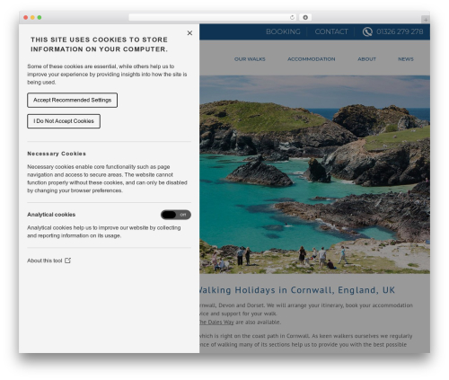
Task: Click the Analytical cookies label
Action: point(51,215)
